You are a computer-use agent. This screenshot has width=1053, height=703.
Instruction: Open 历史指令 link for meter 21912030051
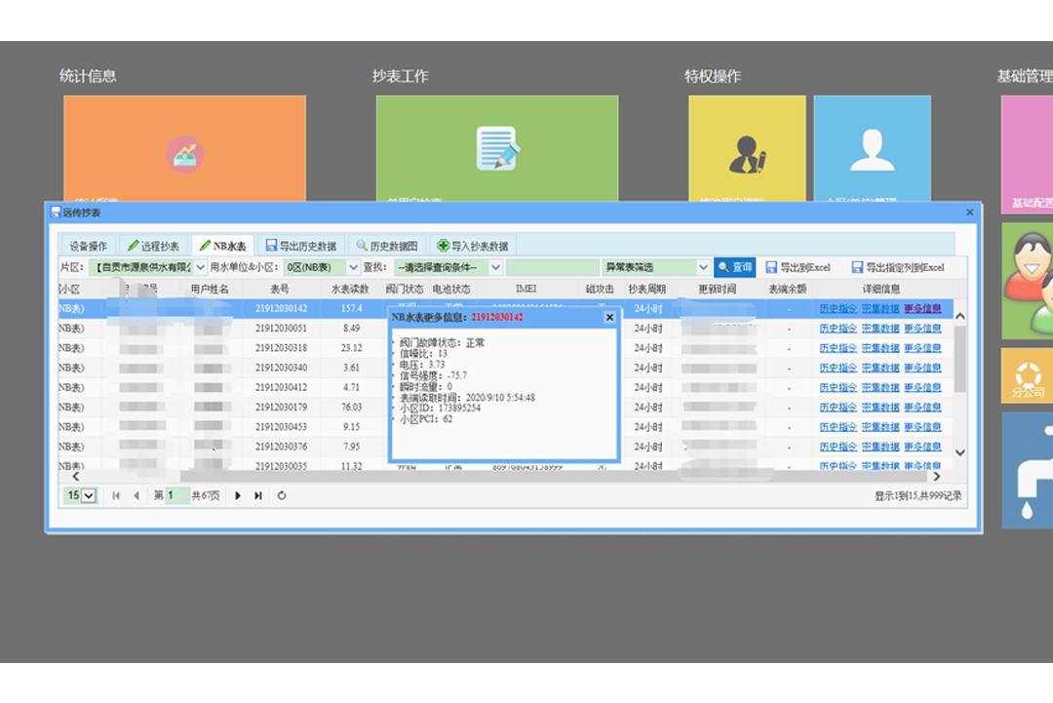coord(838,329)
